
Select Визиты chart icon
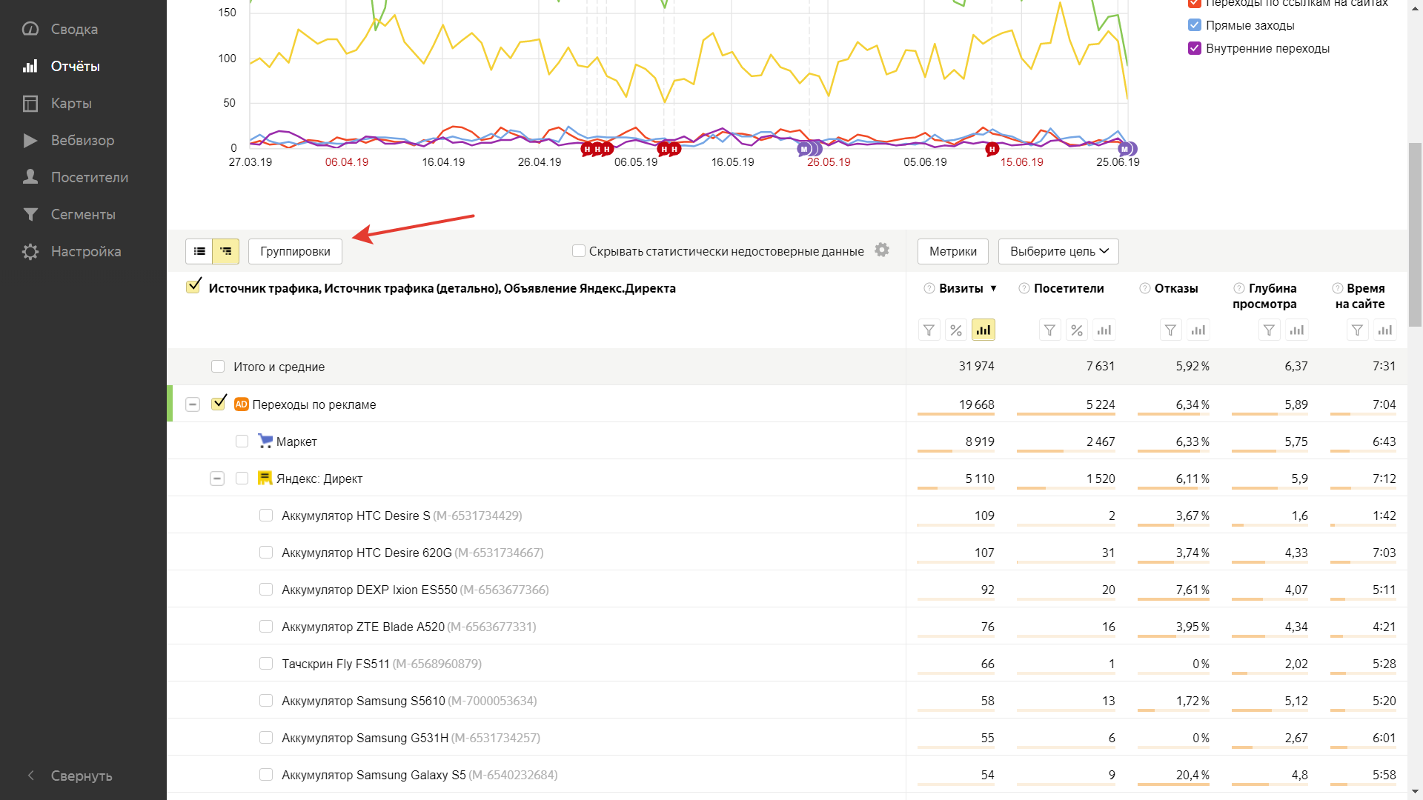coord(984,330)
